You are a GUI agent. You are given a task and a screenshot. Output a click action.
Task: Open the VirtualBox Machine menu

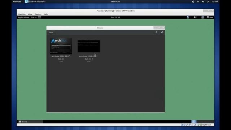tap(22, 14)
